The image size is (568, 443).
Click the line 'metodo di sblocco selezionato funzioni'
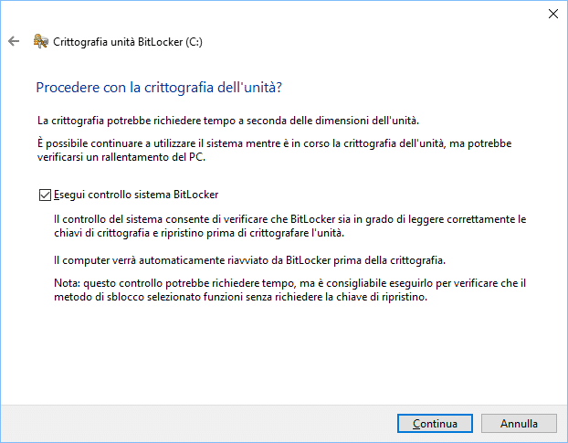tap(240, 297)
